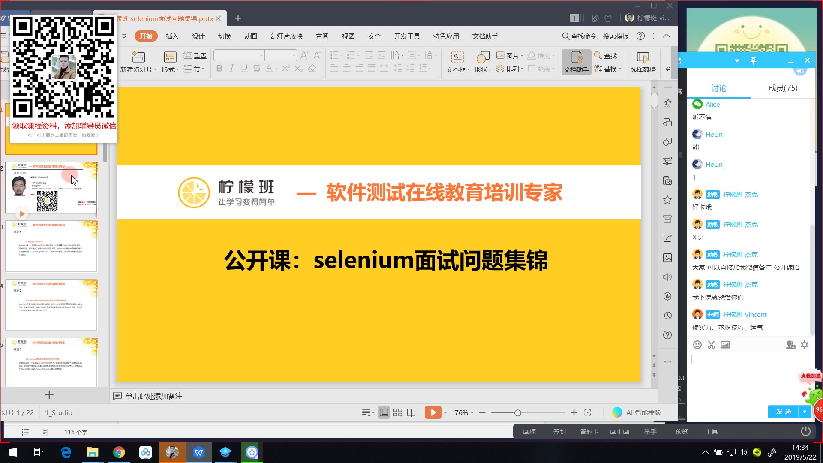Viewport: 823px width, 463px height.
Task: Click the emoji icon in chat
Action: pyautogui.click(x=697, y=345)
